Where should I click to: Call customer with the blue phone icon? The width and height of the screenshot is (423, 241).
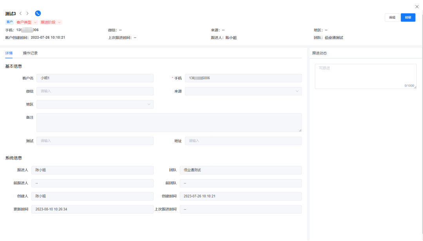tap(38, 13)
